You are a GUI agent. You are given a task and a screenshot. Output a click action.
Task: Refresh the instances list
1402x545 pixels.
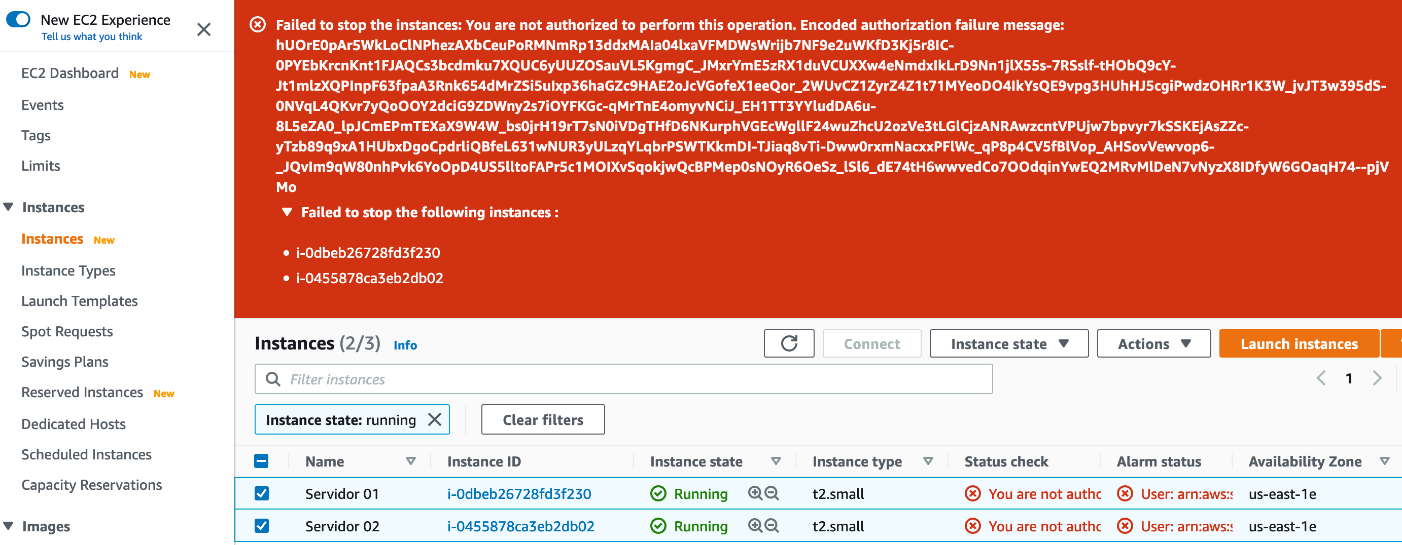(789, 343)
